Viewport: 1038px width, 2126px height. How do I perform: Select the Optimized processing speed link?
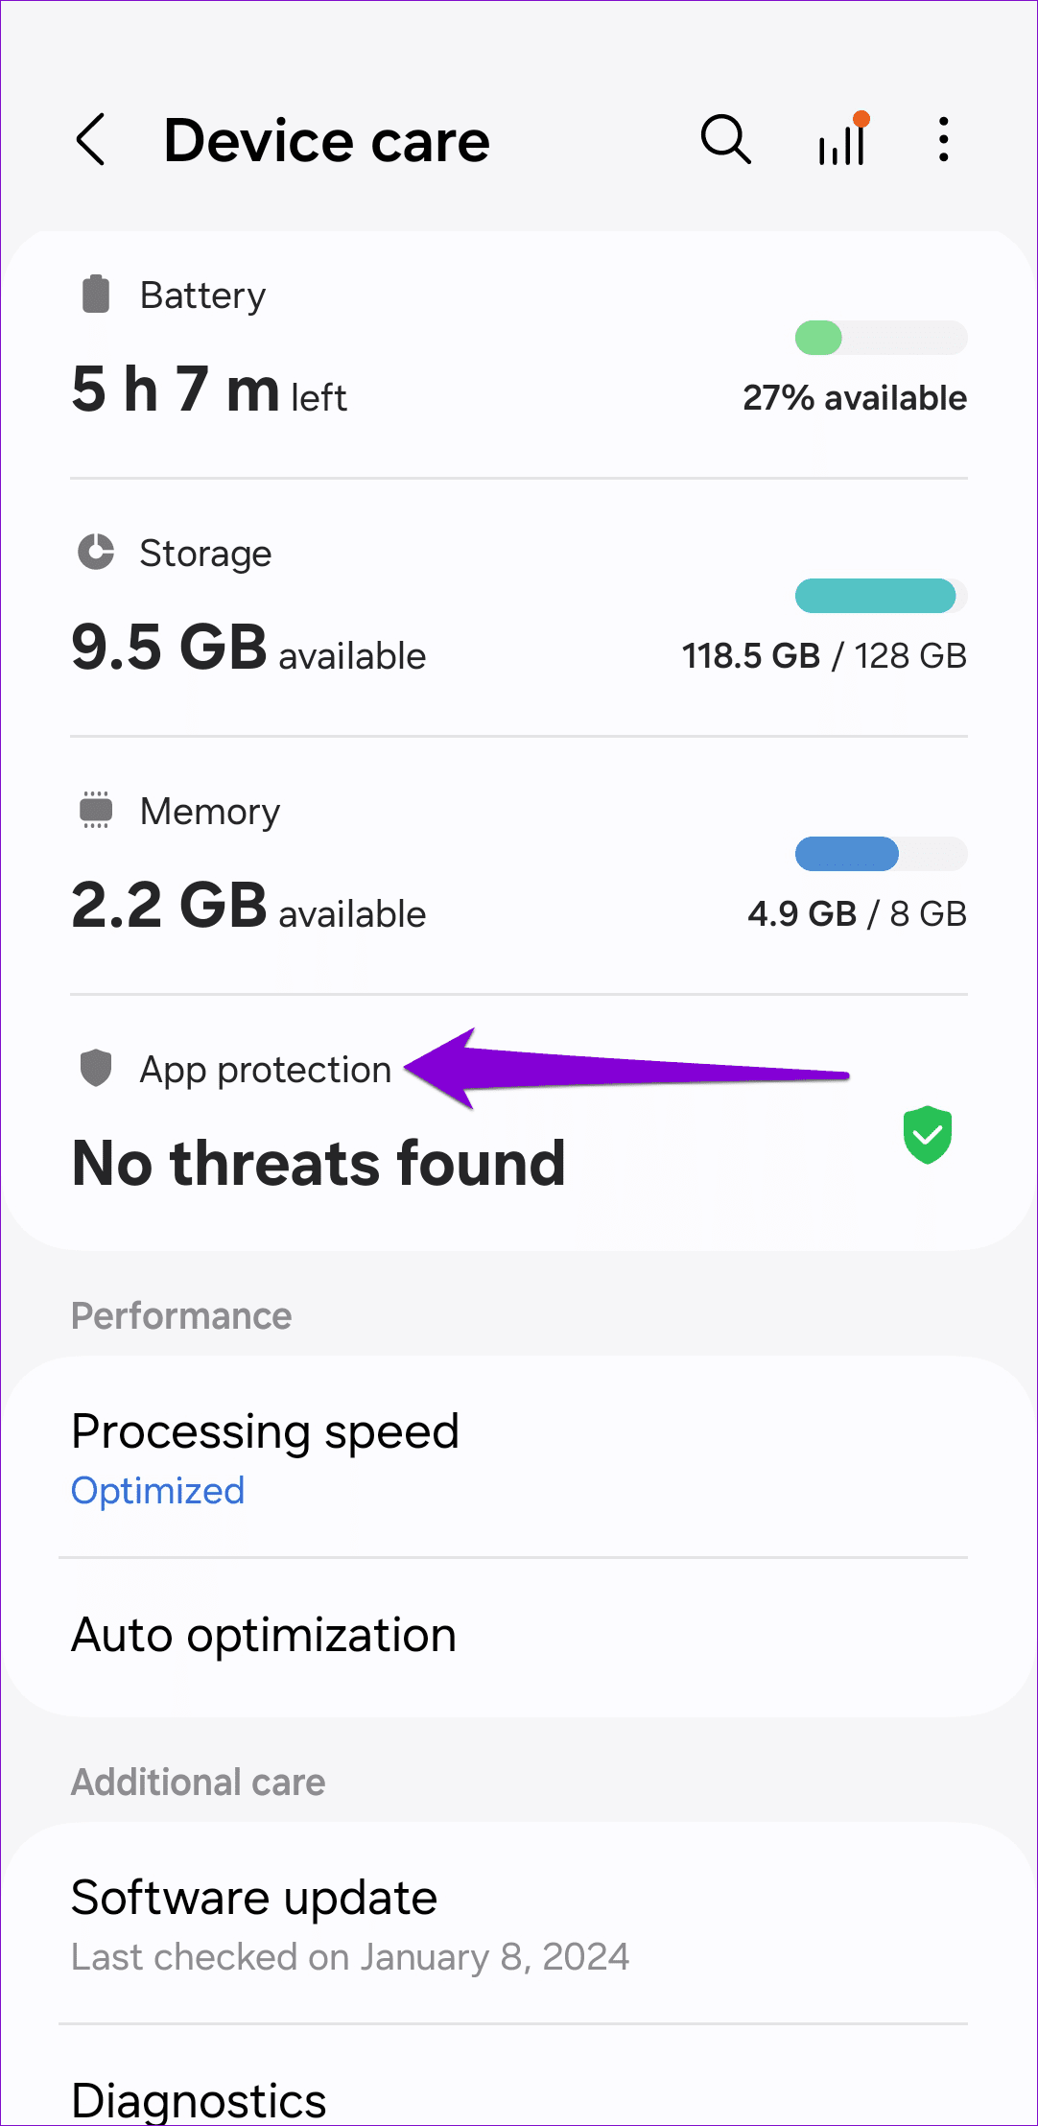[x=158, y=1491]
